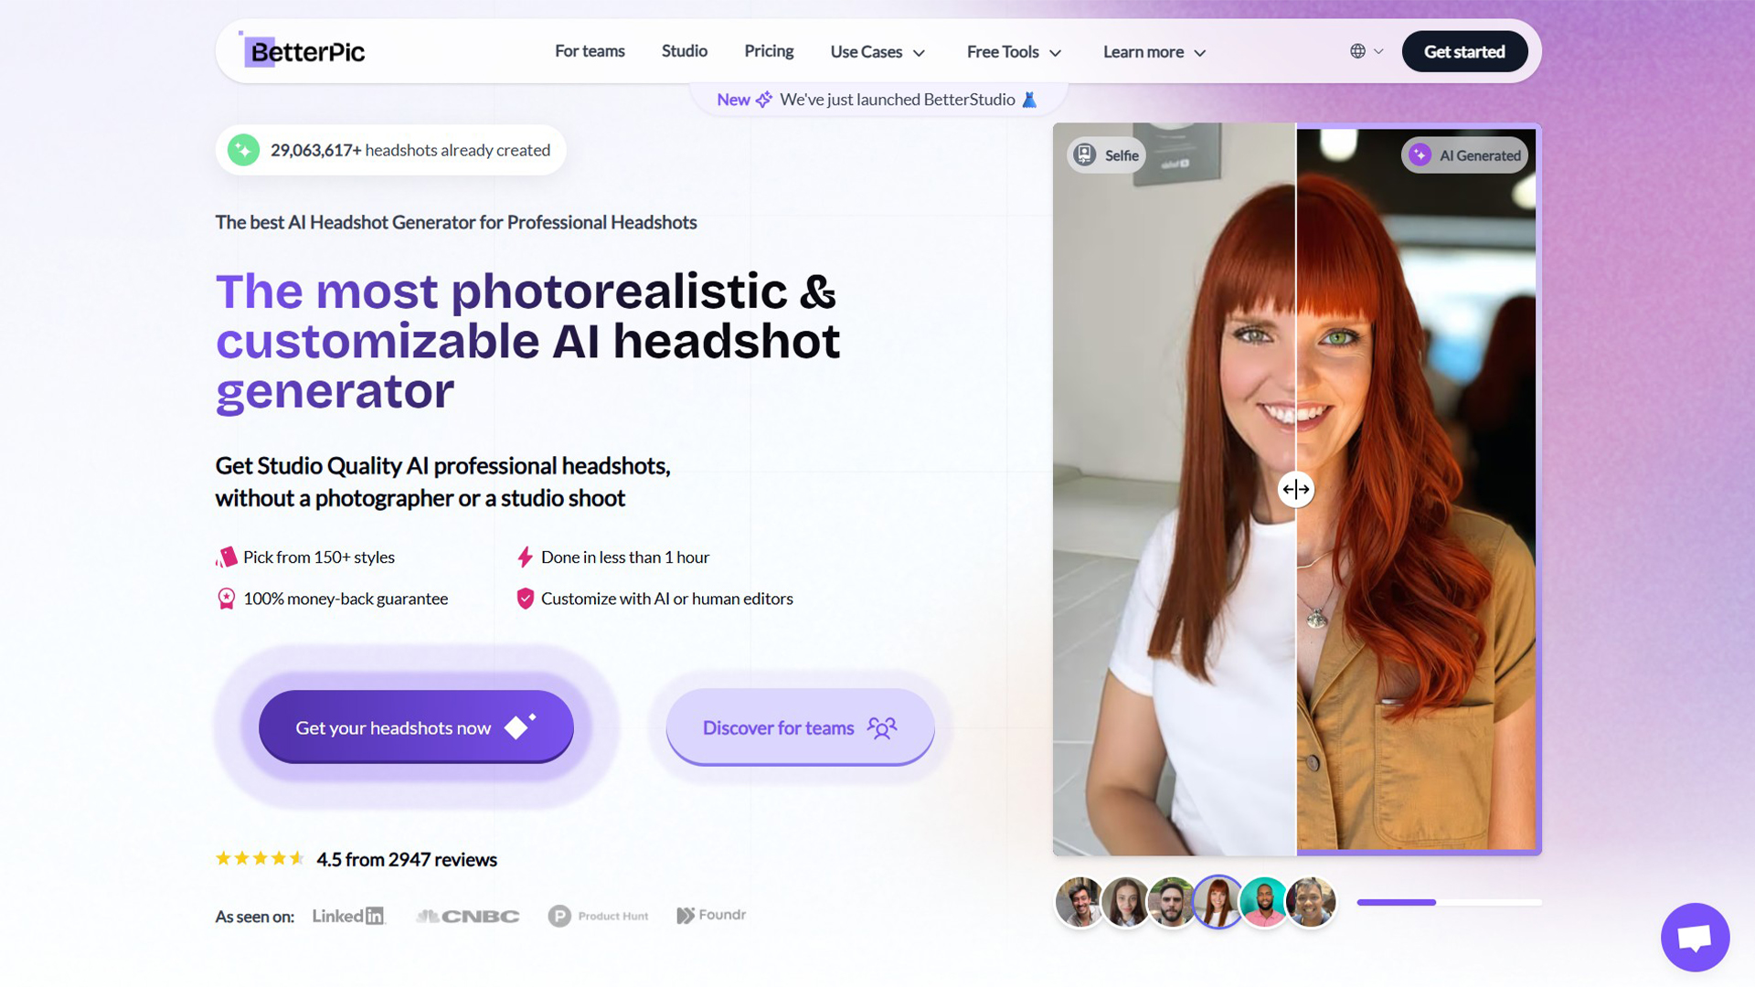Image resolution: width=1755 pixels, height=987 pixels.
Task: Select the third avatar thumbnail, man with glasses
Action: [x=1172, y=902]
